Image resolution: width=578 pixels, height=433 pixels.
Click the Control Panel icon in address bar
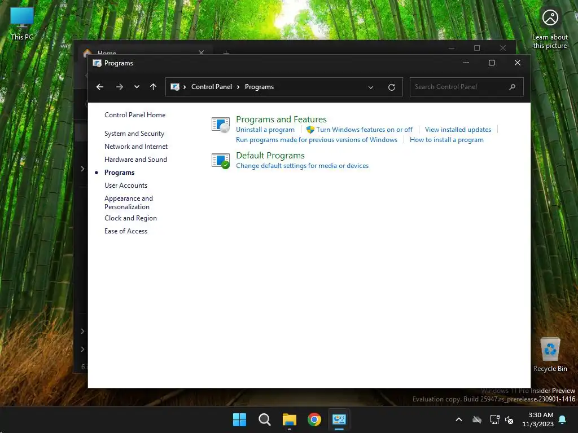[x=175, y=87]
